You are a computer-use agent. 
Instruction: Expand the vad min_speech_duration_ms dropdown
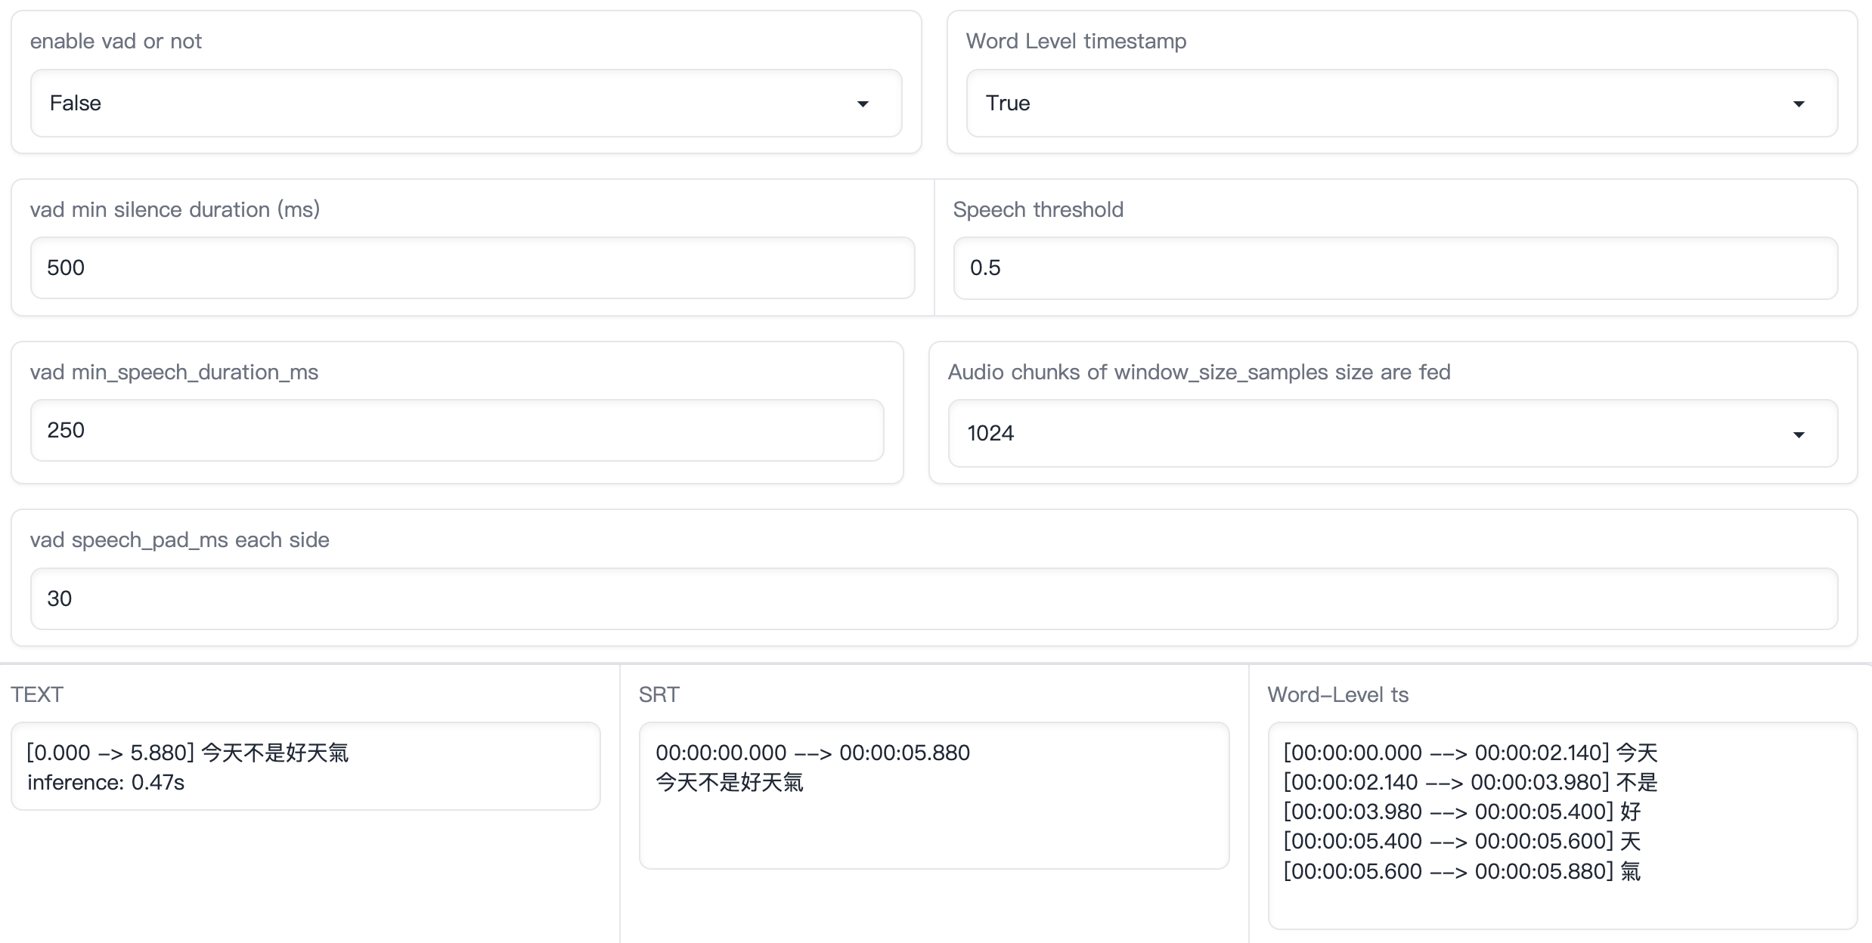pos(457,430)
